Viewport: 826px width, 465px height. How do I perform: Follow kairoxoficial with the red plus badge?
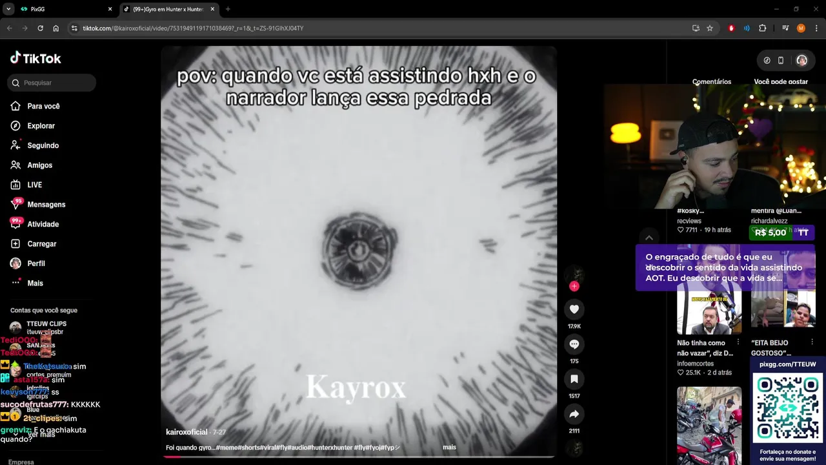[x=574, y=286]
